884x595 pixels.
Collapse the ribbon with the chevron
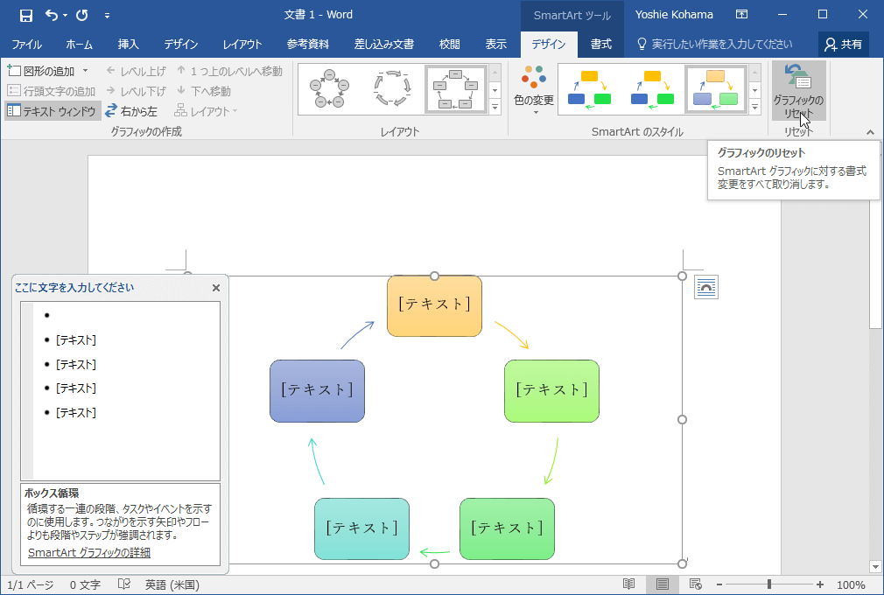[871, 132]
